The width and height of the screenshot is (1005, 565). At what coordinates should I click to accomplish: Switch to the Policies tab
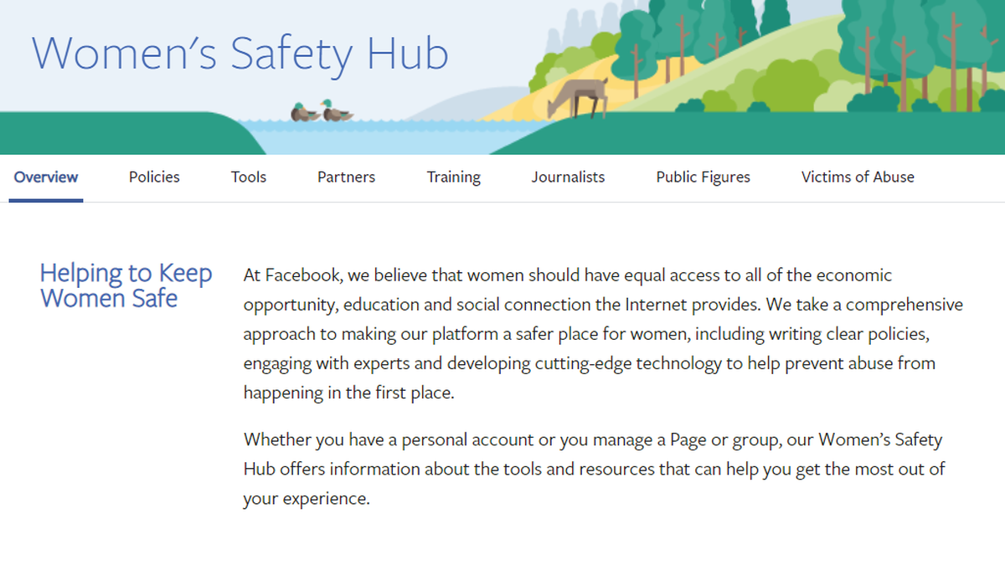154,177
